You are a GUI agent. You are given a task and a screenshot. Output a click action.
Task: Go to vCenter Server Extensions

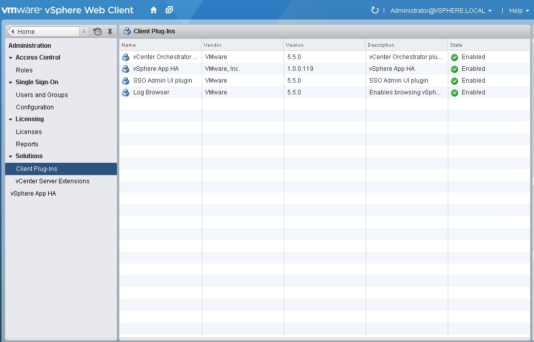pos(54,181)
